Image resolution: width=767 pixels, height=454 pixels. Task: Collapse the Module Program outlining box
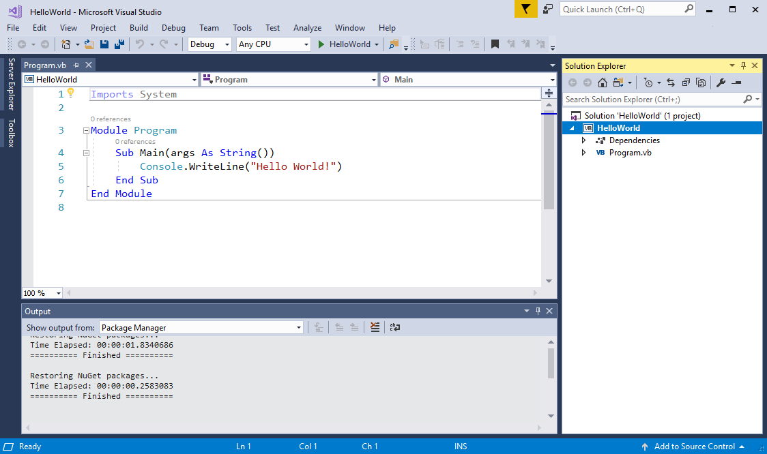86,130
